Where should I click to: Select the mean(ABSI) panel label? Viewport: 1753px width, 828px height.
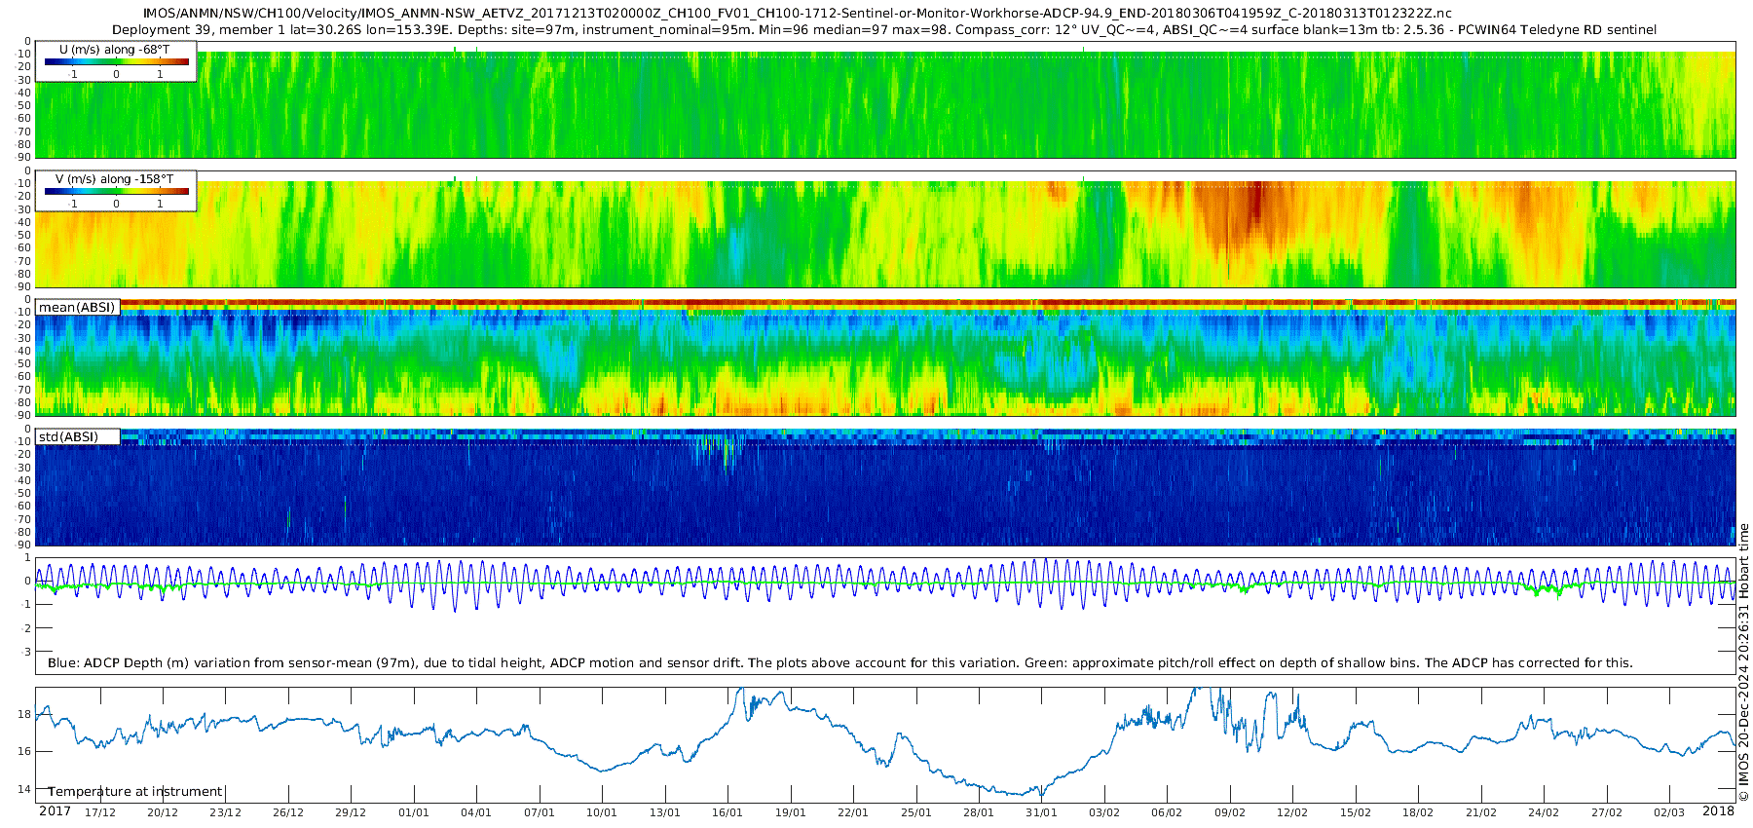[77, 308]
